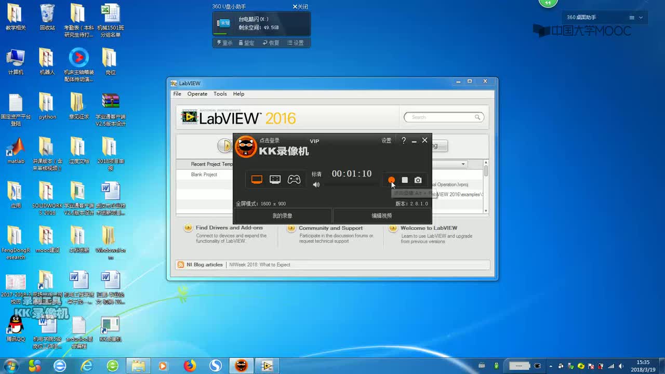Start recording with the orange record button
This screenshot has width=665, height=374.
(391, 180)
